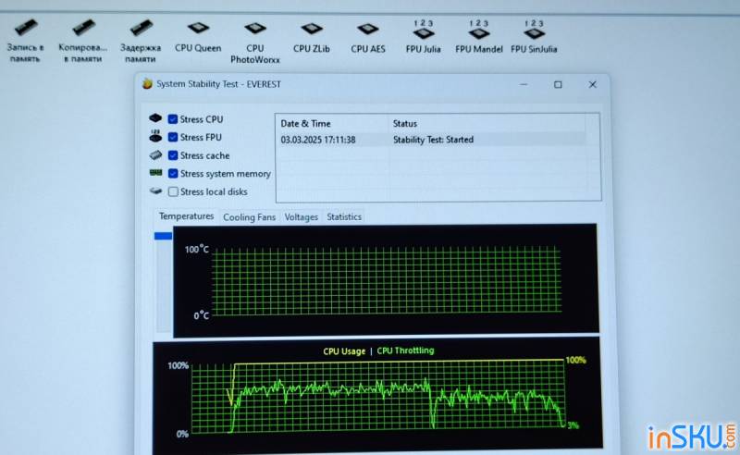740x455 pixels.
Task: Click the CPU Throttling legend label
Action: [x=405, y=350]
